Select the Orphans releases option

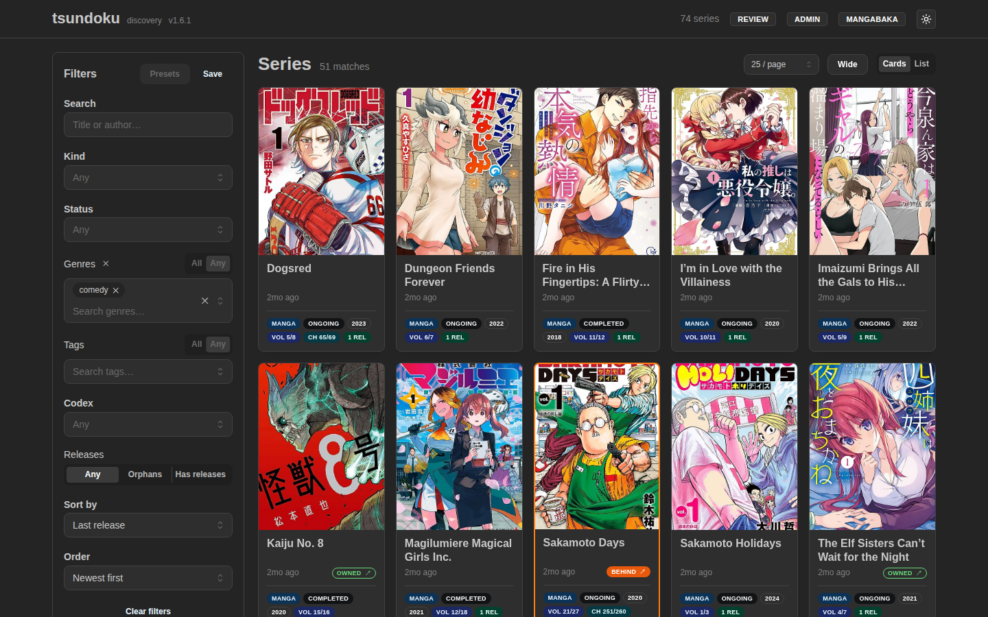point(145,474)
